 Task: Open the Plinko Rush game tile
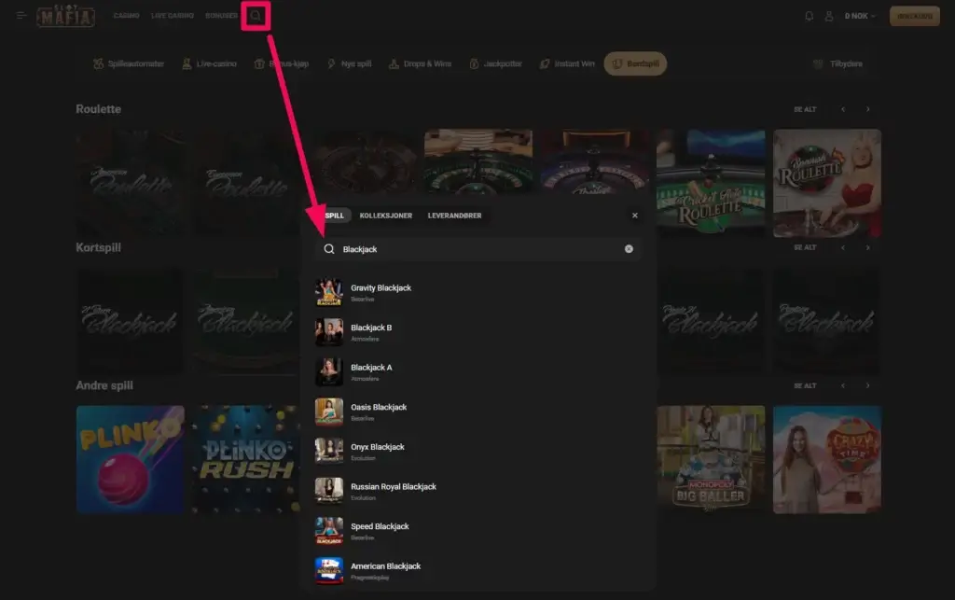tap(246, 459)
